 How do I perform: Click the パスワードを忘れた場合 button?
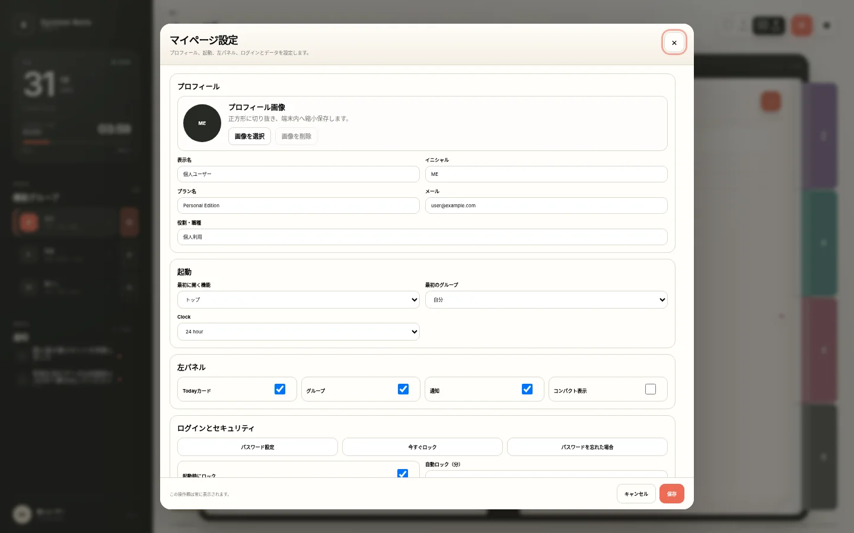(x=587, y=447)
